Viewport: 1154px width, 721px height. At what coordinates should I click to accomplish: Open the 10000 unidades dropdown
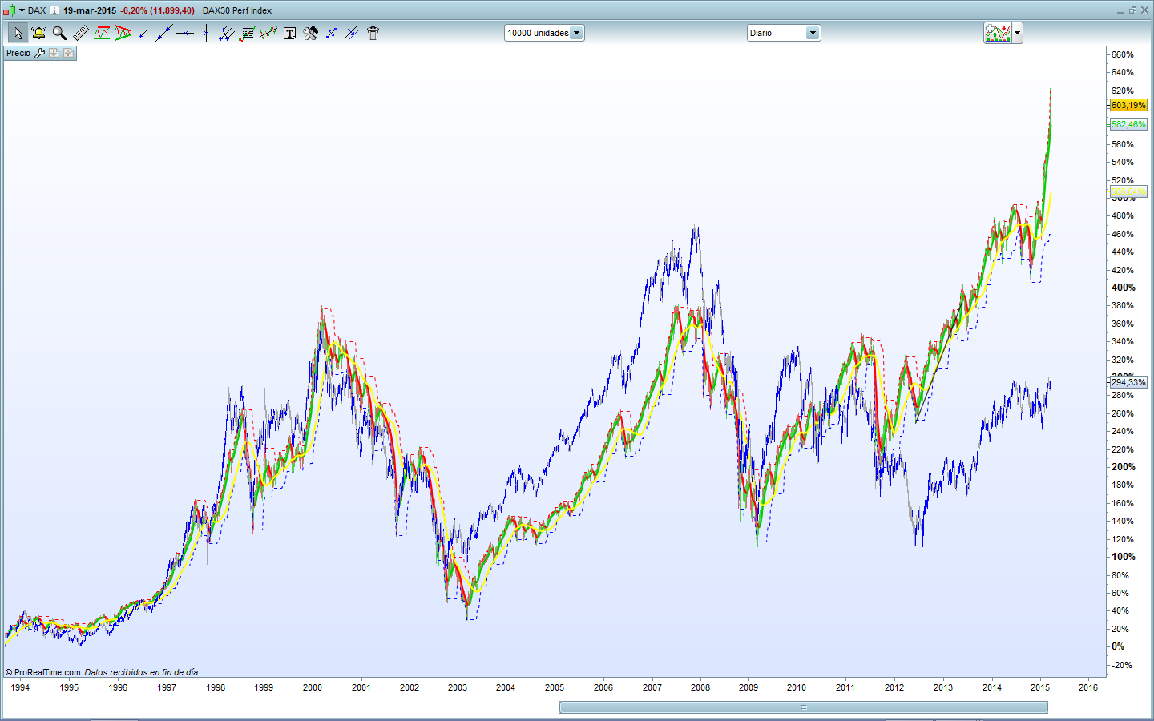tap(544, 33)
